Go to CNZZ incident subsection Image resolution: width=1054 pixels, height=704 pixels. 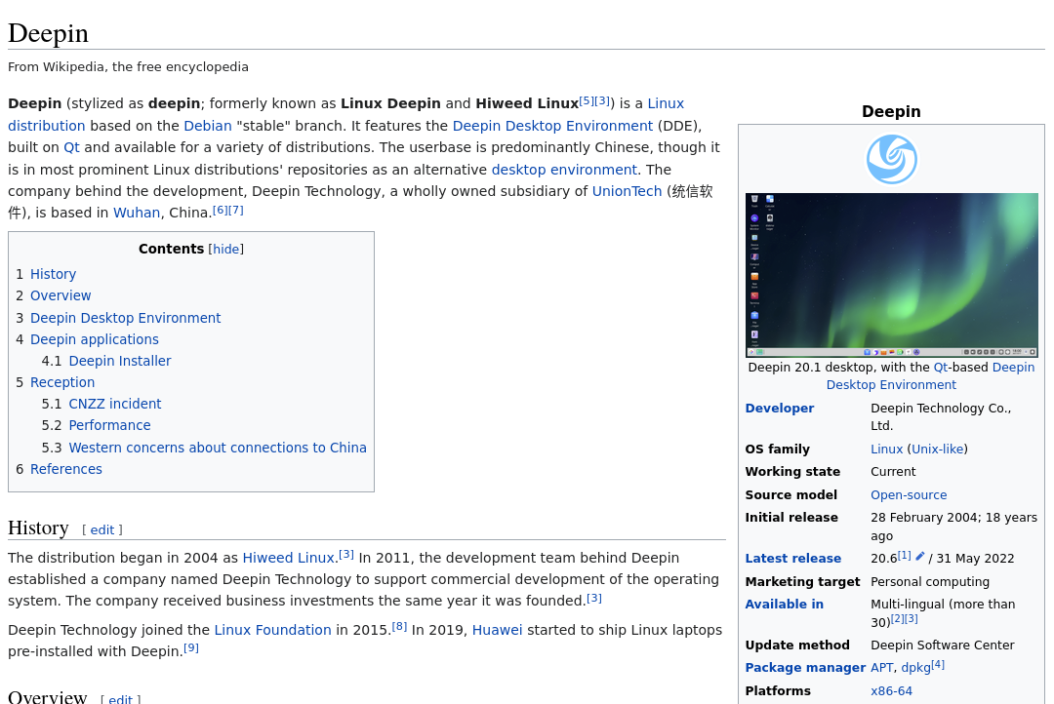point(115,404)
